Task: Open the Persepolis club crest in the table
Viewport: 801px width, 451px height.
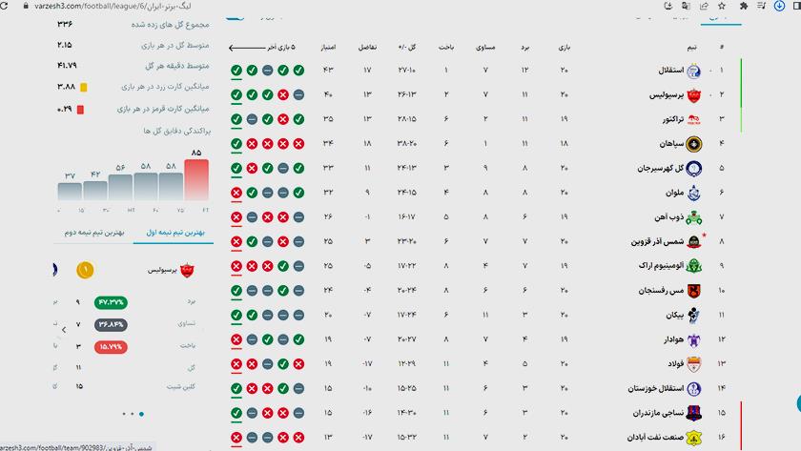Action: click(x=693, y=95)
